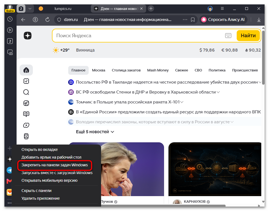Screen dimensions: 269x211
Task: Select the Свежее news tab
Action: [181, 70]
